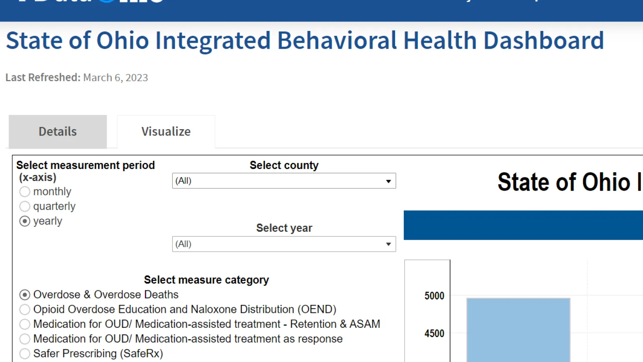The image size is (643, 362).
Task: Open the Select county dropdown
Action: pyautogui.click(x=284, y=181)
